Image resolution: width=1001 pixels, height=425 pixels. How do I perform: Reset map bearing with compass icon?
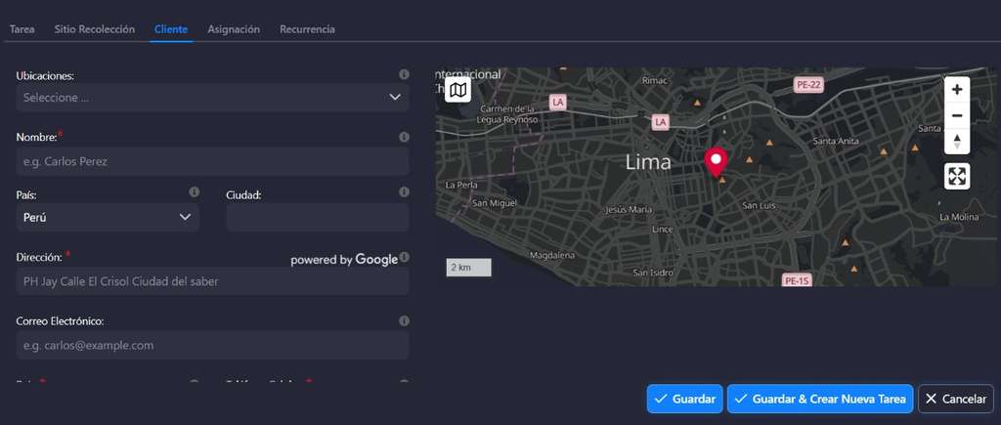(x=957, y=141)
